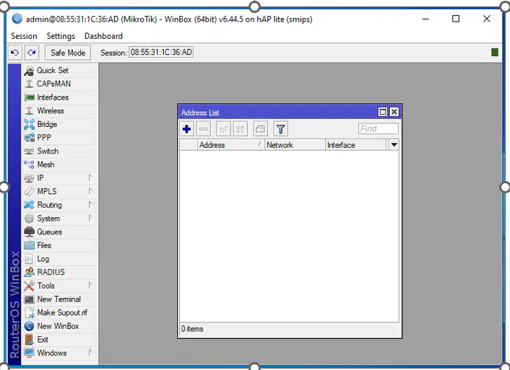Click the '0 items' status text

click(192, 329)
